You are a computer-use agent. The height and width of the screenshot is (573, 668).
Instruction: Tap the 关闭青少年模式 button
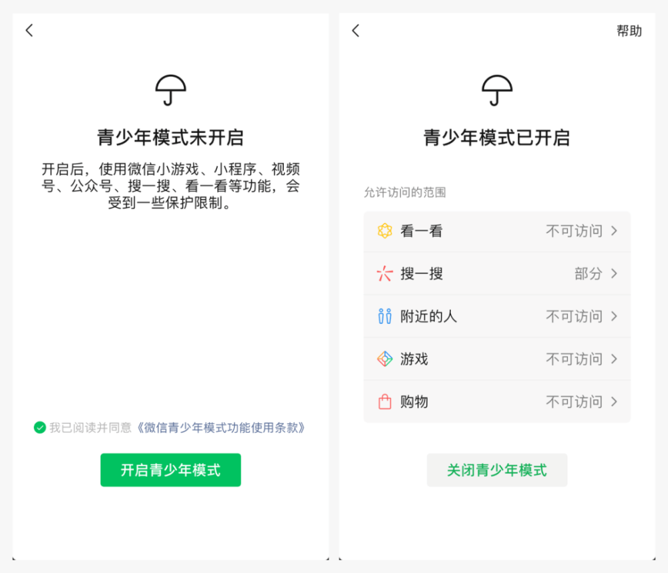pyautogui.click(x=497, y=470)
